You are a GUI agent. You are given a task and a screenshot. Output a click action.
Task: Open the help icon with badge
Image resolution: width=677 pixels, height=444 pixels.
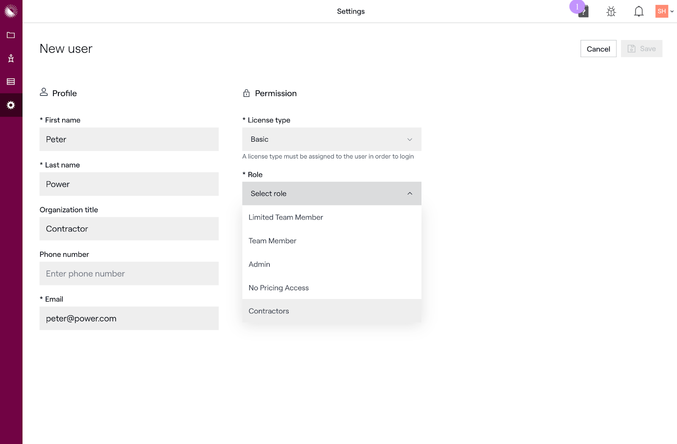click(x=583, y=12)
